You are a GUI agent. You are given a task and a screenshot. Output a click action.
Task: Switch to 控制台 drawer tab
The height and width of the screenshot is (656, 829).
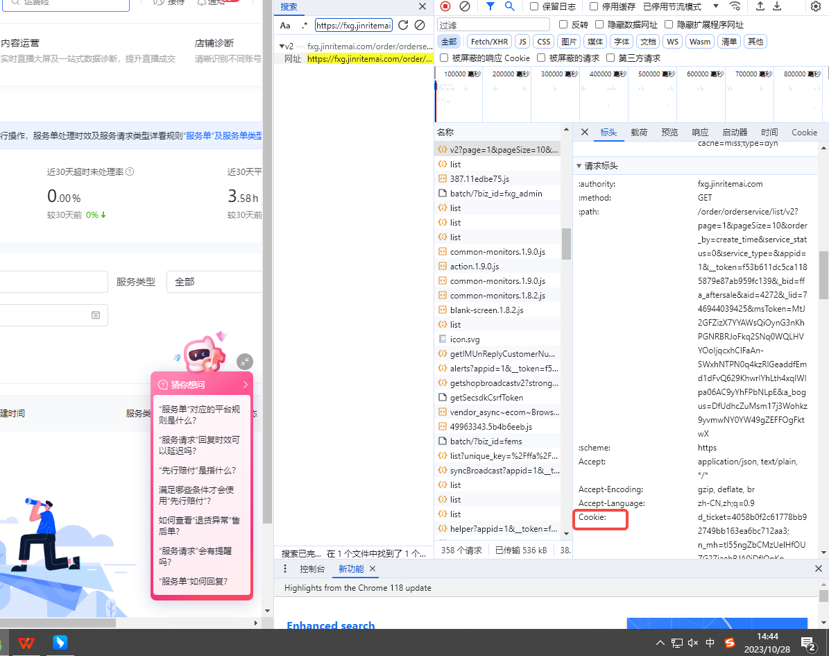pyautogui.click(x=312, y=569)
